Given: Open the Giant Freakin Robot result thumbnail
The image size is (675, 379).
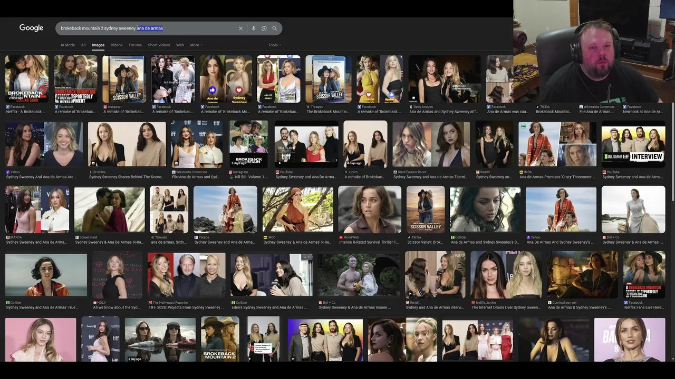Looking at the screenshot, I should point(431,144).
